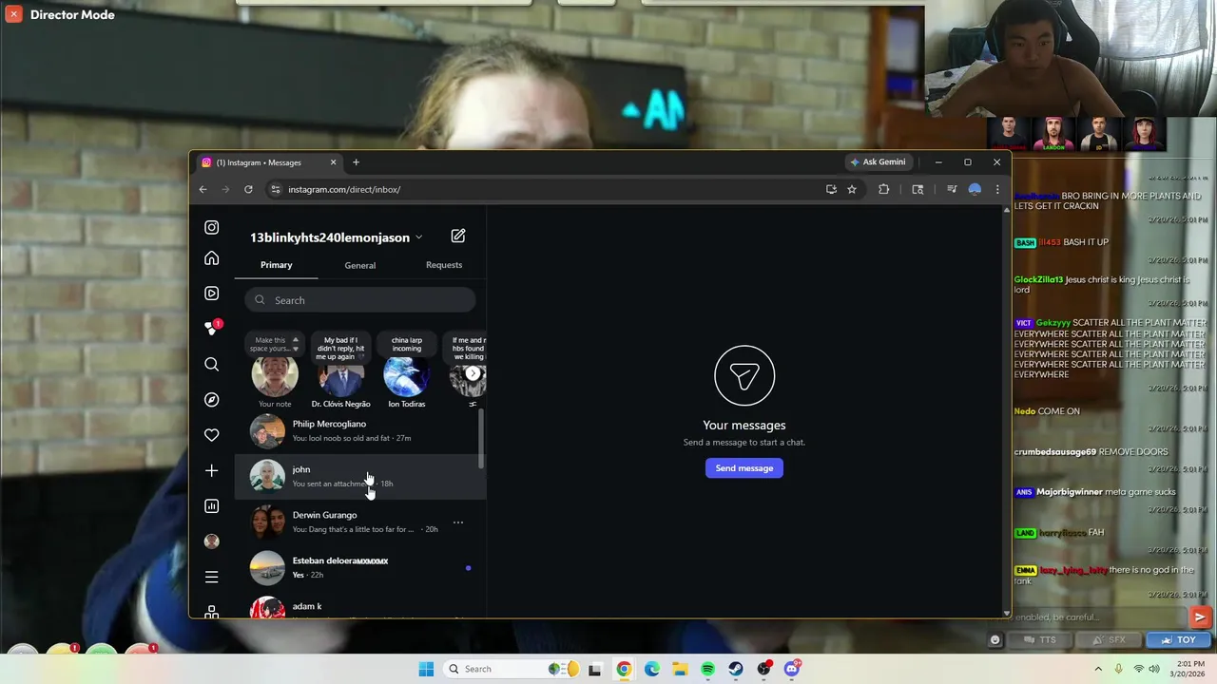Expand the 13blinkyhts240lemonjason account switcher chevron

(x=418, y=237)
